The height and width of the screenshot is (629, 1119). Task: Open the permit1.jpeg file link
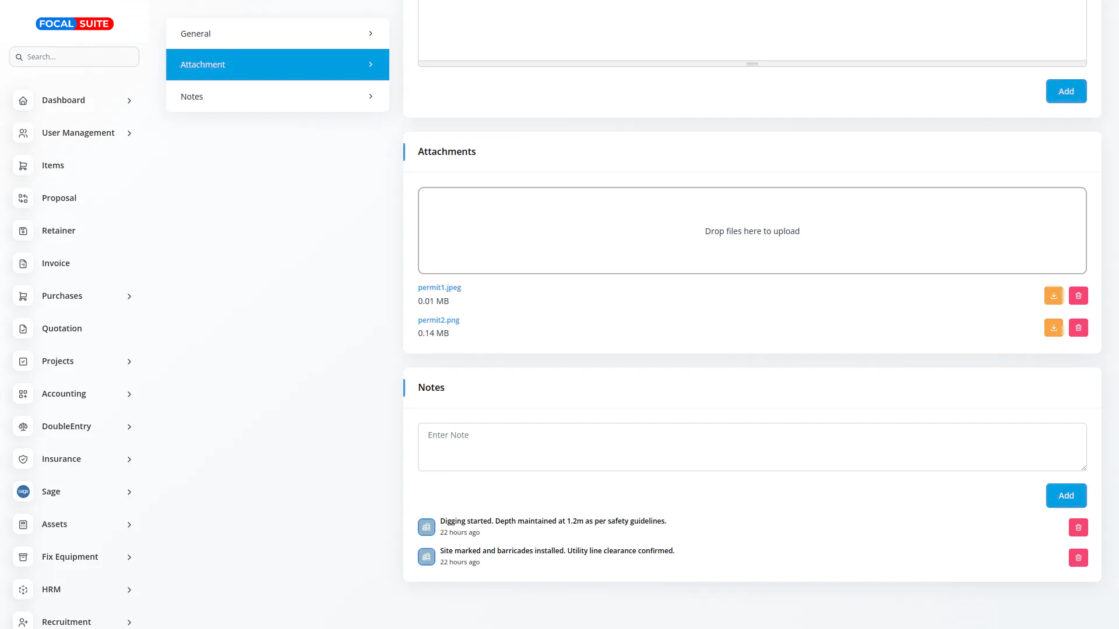[439, 288]
